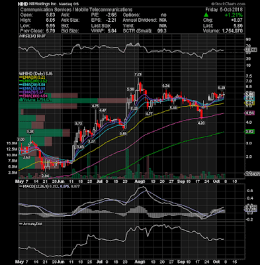260x265 pixels.
Task: Click the EPS value -2.21
Action: 112,21
